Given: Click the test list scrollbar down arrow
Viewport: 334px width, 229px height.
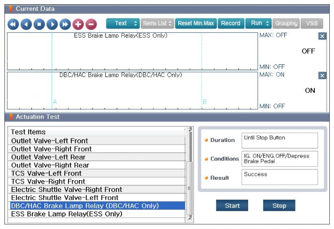Looking at the screenshot, I should coord(190,219).
